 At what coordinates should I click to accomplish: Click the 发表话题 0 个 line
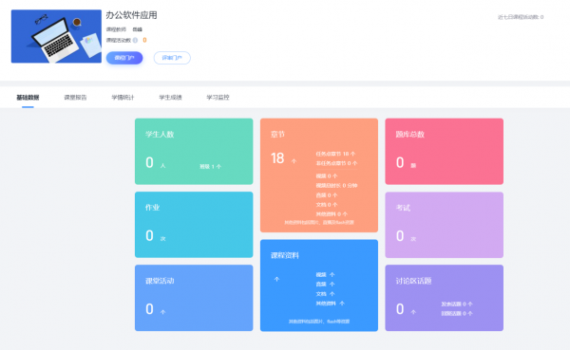457,304
